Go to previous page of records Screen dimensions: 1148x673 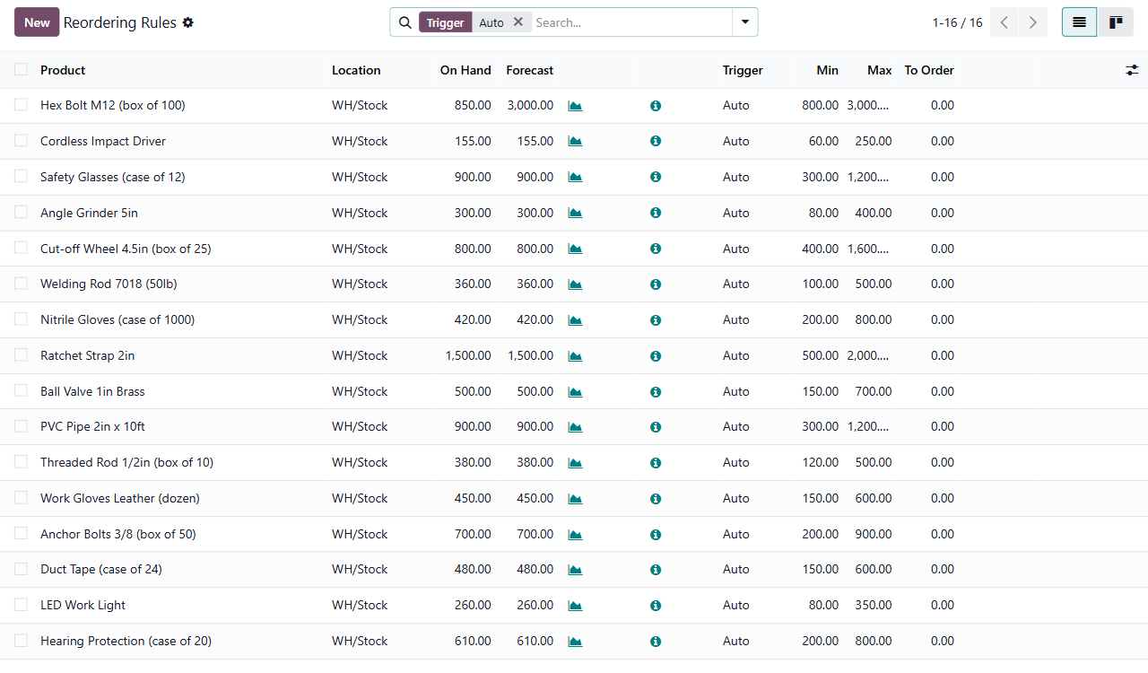pyautogui.click(x=1004, y=22)
